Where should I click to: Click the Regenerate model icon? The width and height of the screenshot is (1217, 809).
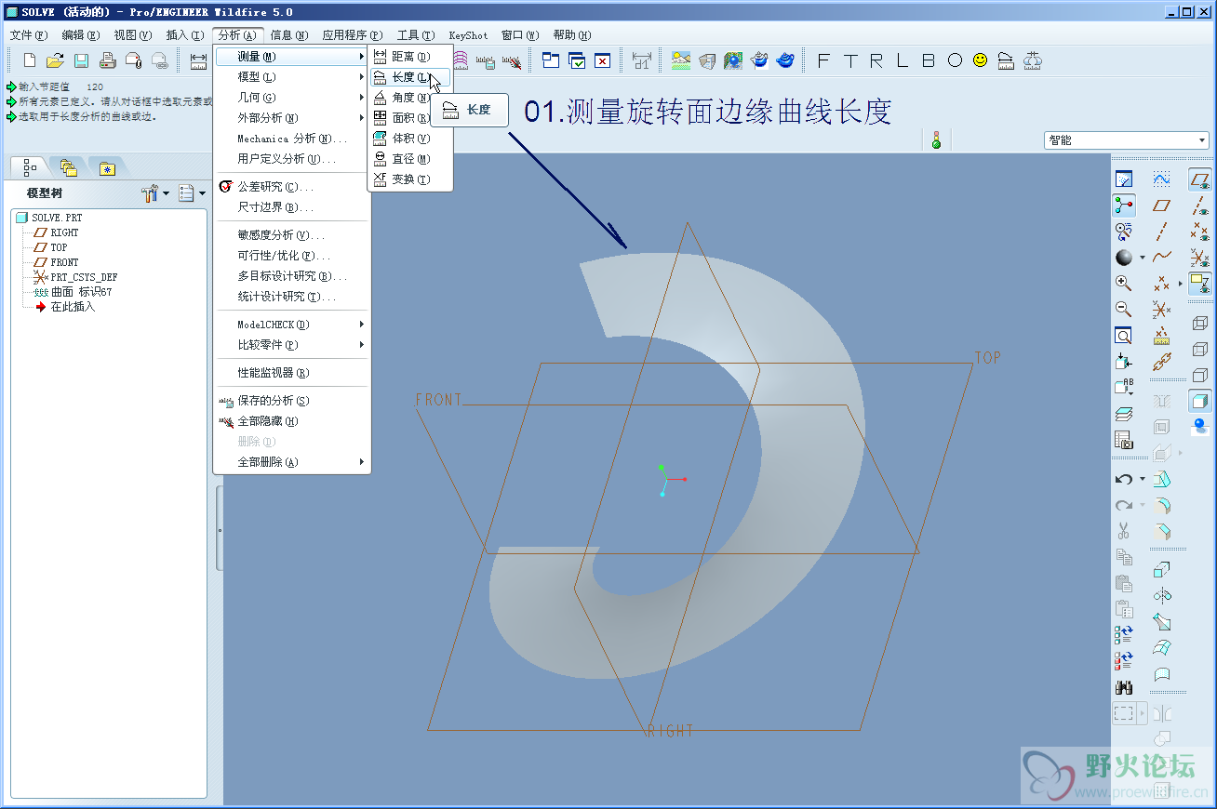pos(1124,635)
